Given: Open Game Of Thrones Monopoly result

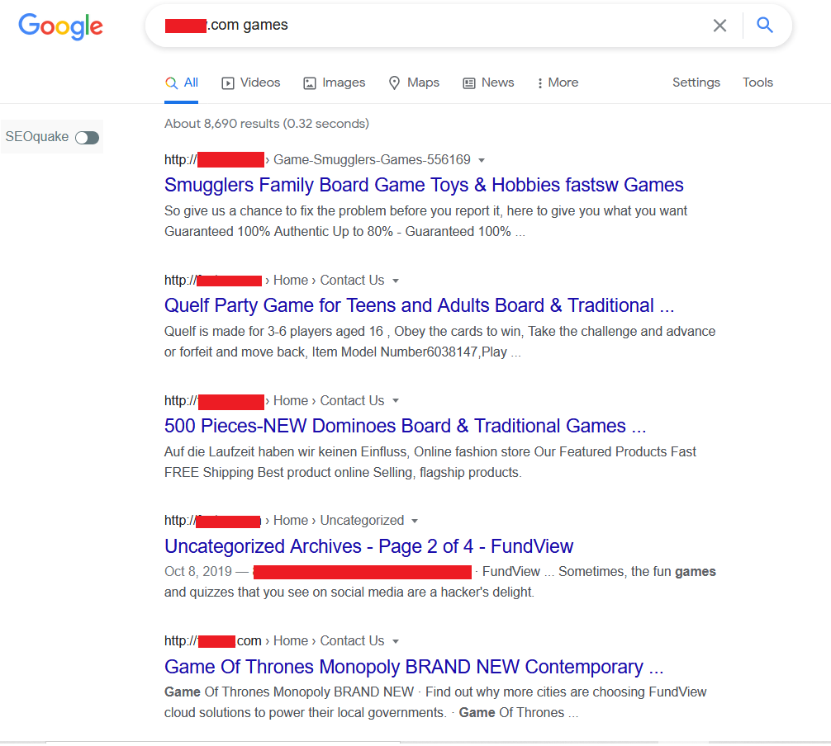Looking at the screenshot, I should pyautogui.click(x=413, y=667).
